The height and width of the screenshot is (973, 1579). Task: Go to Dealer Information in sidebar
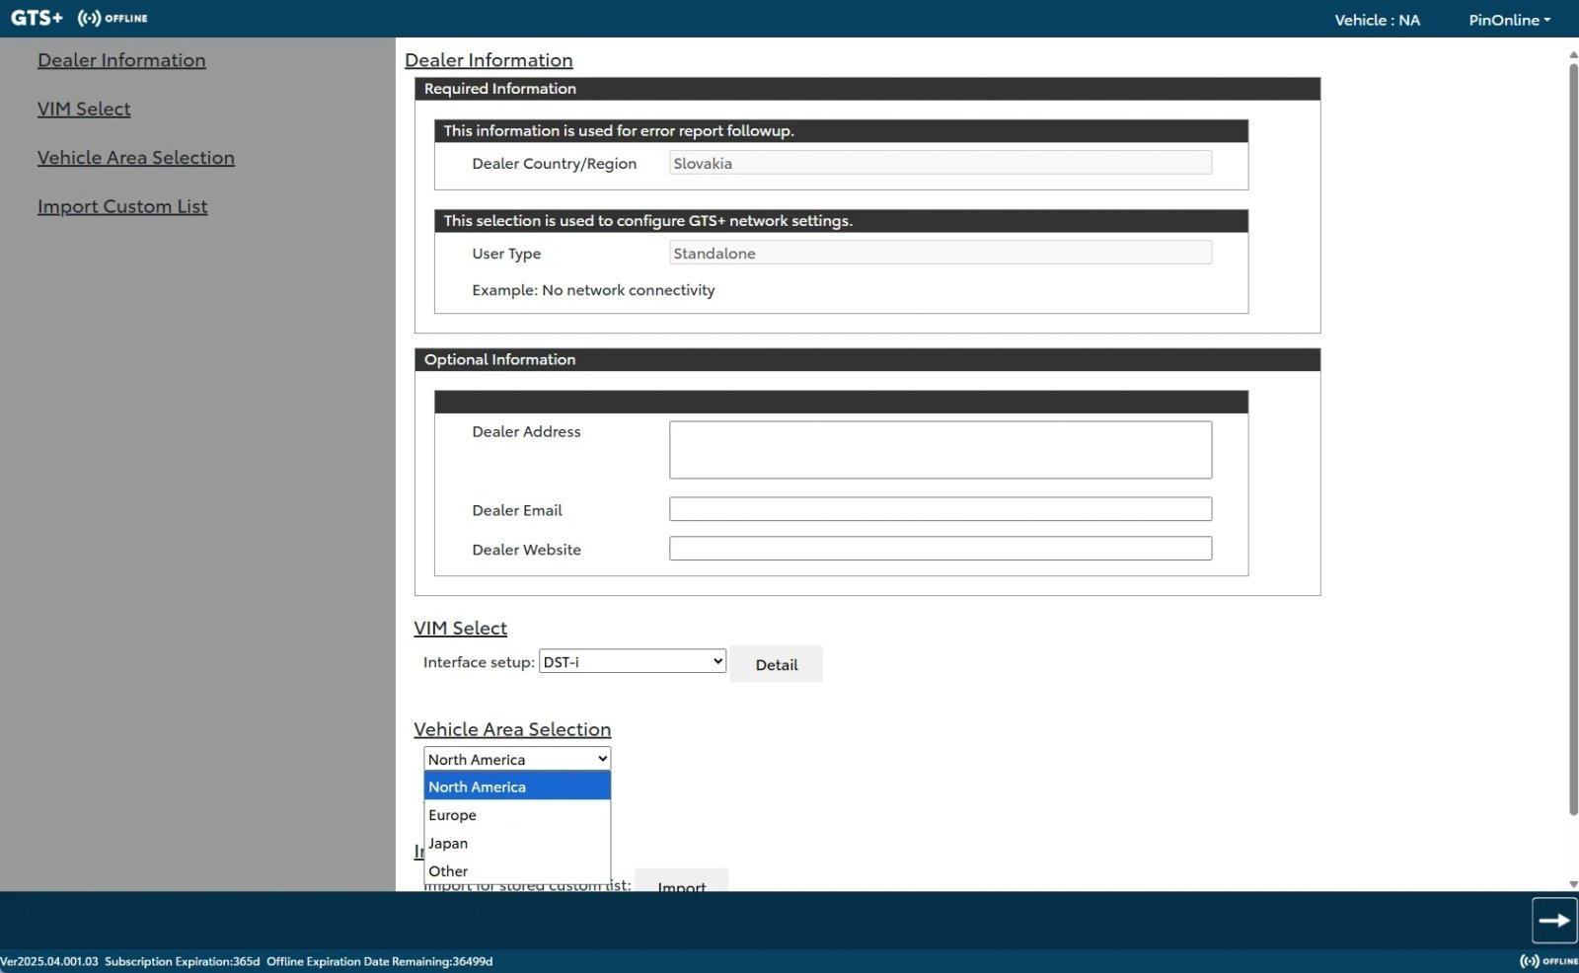(x=121, y=60)
